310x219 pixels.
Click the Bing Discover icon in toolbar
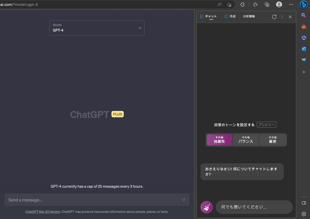coord(304,5)
